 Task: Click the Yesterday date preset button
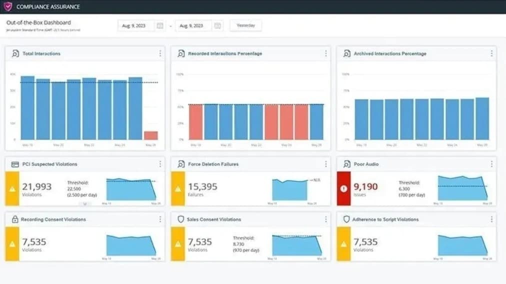pyautogui.click(x=245, y=25)
